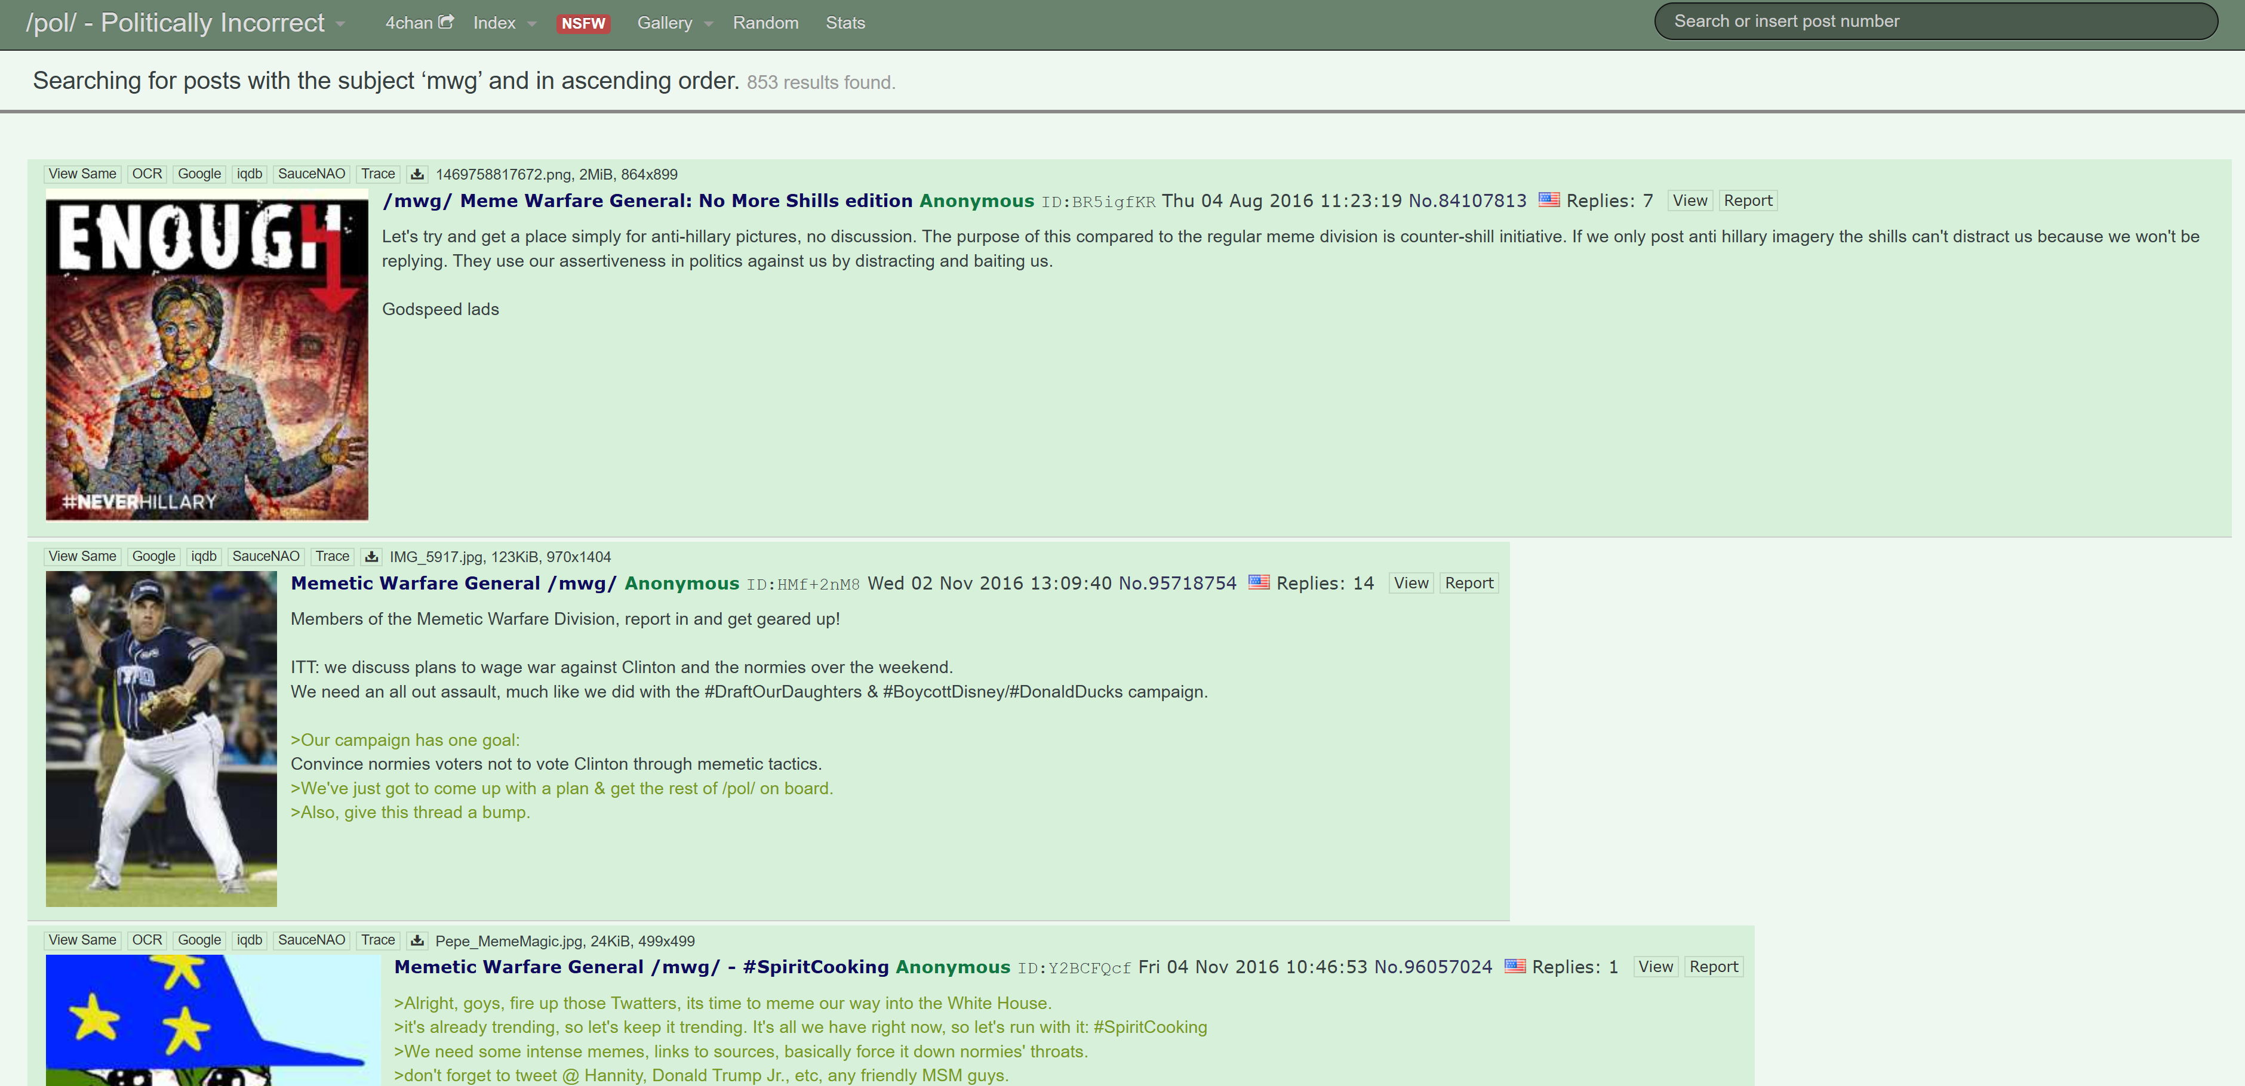
Task: Click OCR button for first post image
Action: (146, 174)
